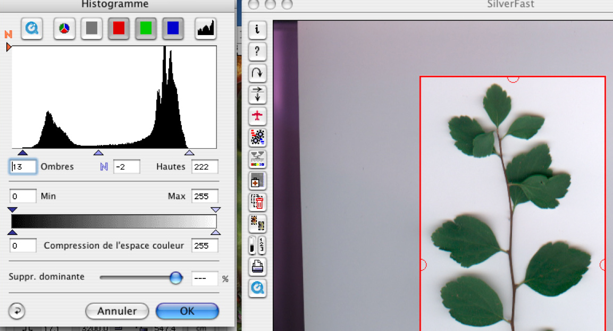Switch histogram display mode with the graph icon

[205, 29]
